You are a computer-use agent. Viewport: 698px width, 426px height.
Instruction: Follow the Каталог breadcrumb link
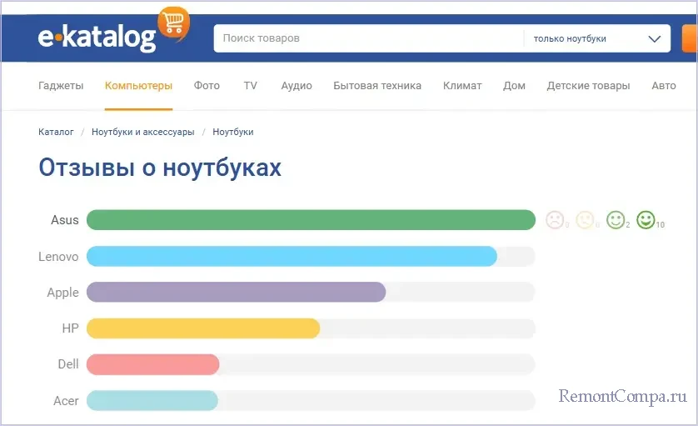tap(56, 132)
